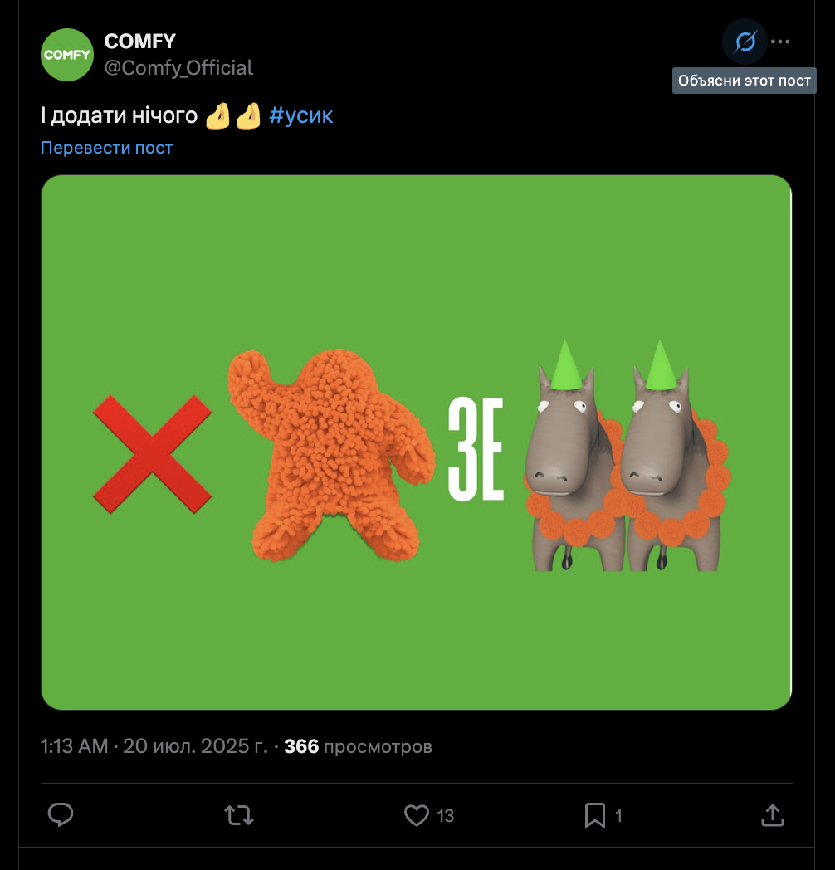Screen dimensions: 835x870
Task: Click the "Объясни этот пост" tooltip
Action: [x=744, y=81]
